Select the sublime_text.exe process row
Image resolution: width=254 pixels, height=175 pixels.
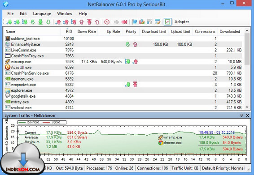pos(123,38)
